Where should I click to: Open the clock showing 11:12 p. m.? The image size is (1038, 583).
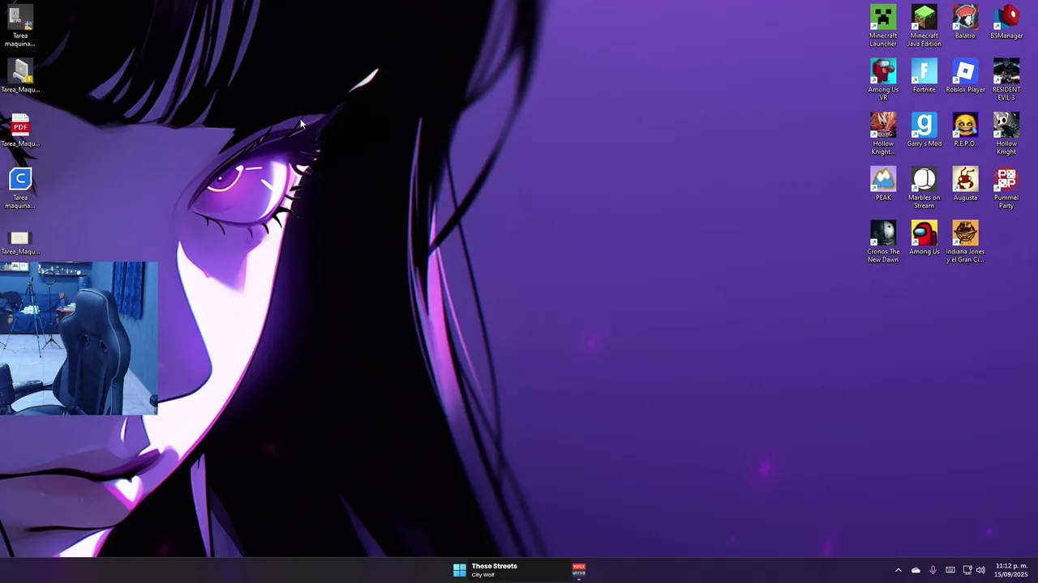pos(1011,570)
